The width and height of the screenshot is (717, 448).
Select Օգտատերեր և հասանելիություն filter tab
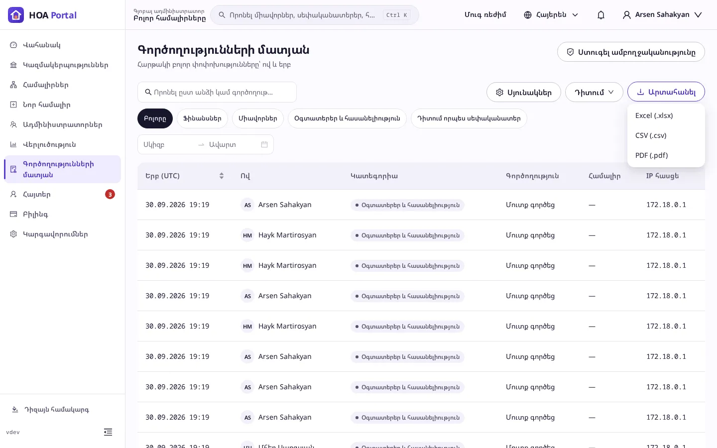[347, 118]
